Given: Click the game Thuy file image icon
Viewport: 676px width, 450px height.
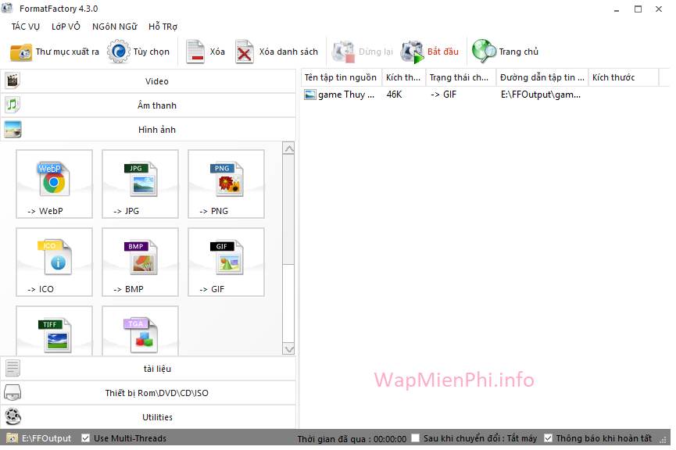Looking at the screenshot, I should click(310, 95).
